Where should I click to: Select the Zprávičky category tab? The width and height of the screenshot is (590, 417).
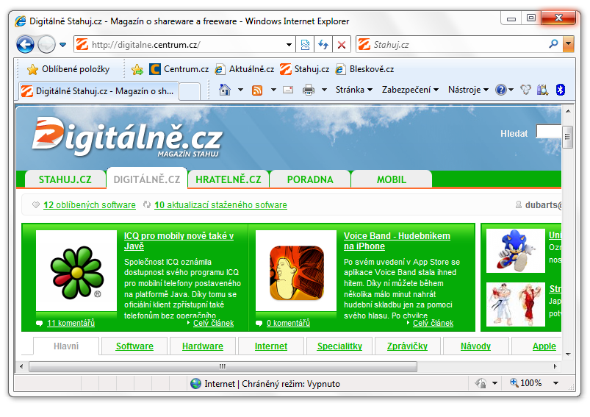click(x=408, y=346)
